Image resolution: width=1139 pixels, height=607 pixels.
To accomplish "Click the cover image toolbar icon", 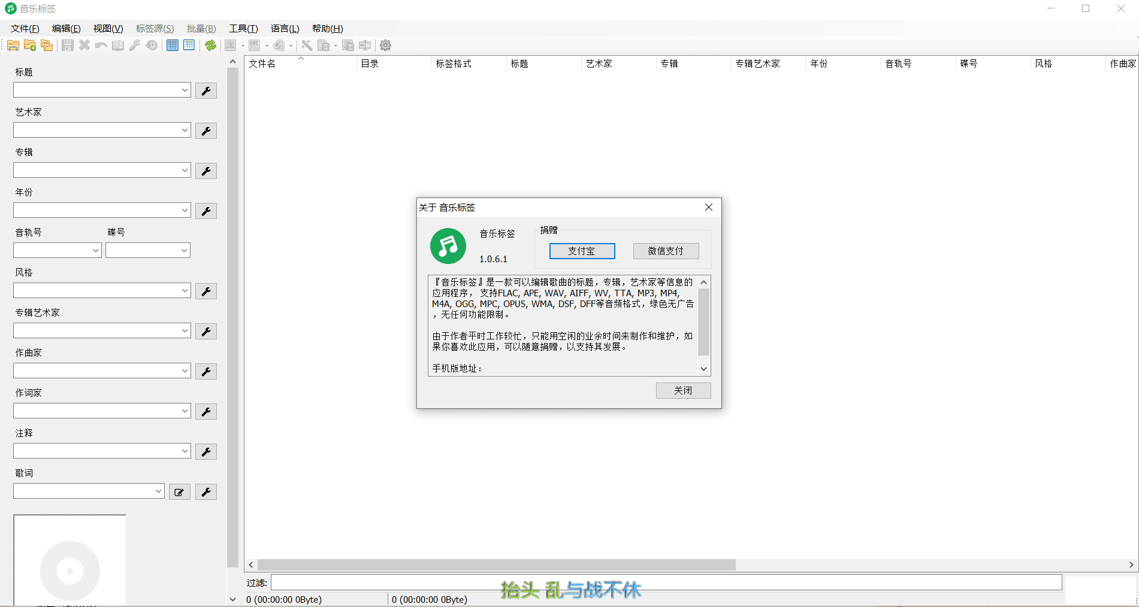I will pos(231,45).
